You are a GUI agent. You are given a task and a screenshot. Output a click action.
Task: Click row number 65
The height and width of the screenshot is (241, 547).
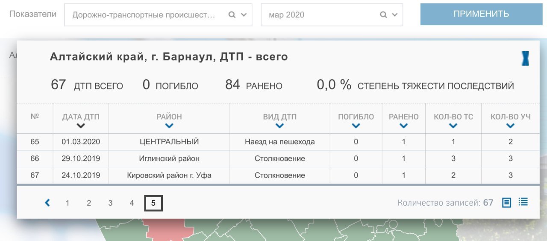(x=35, y=142)
